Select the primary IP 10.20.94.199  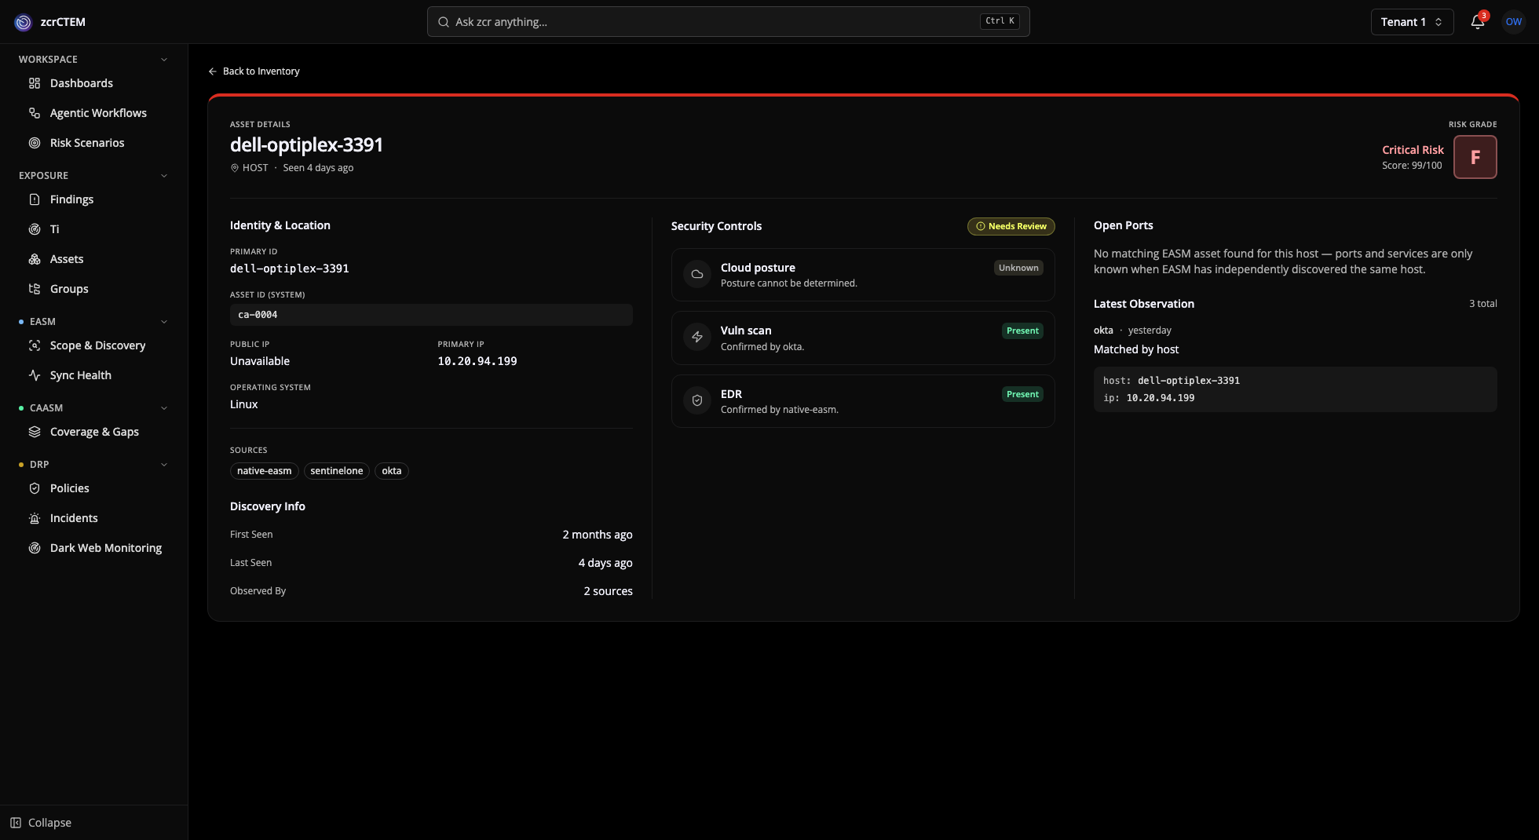(477, 361)
